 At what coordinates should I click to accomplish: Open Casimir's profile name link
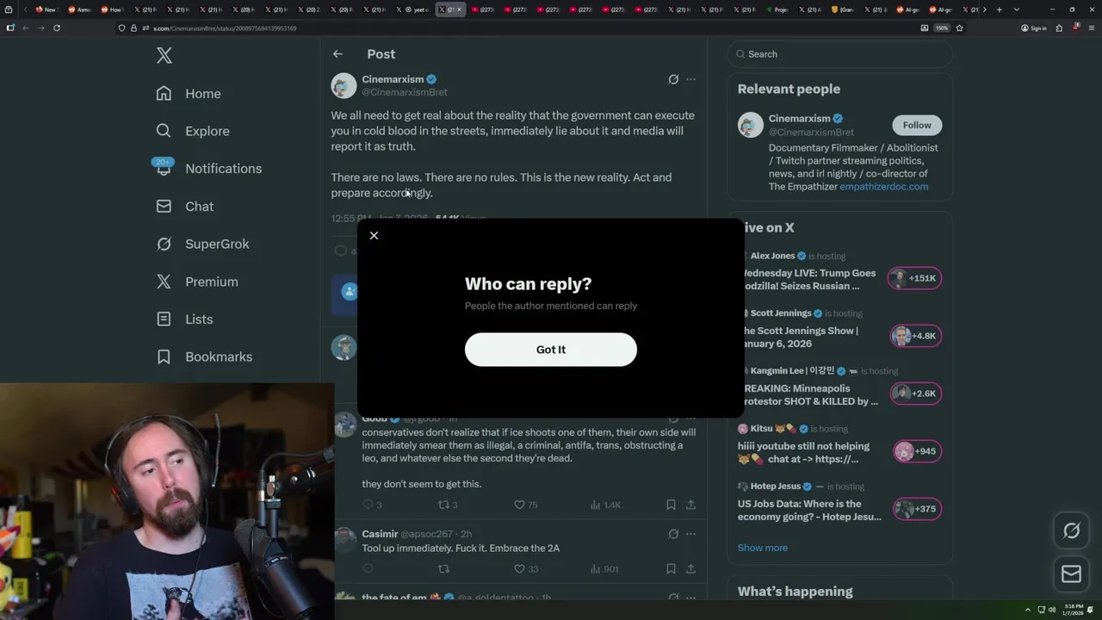coord(380,534)
